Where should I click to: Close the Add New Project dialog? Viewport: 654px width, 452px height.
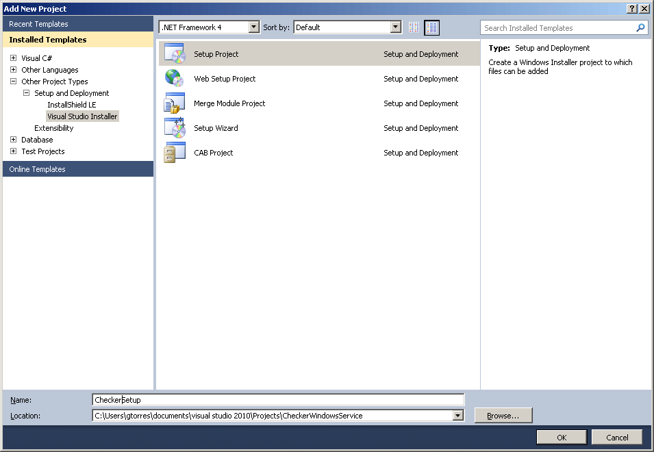click(x=644, y=9)
